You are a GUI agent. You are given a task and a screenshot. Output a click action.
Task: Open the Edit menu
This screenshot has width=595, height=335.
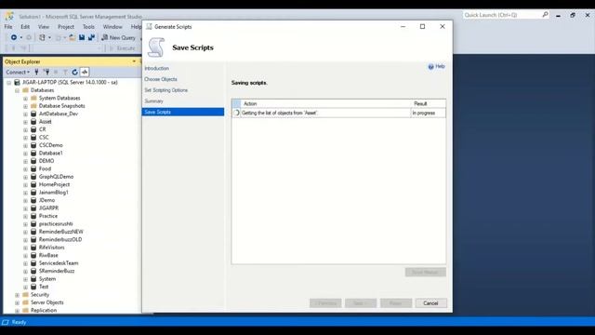[x=25, y=27]
